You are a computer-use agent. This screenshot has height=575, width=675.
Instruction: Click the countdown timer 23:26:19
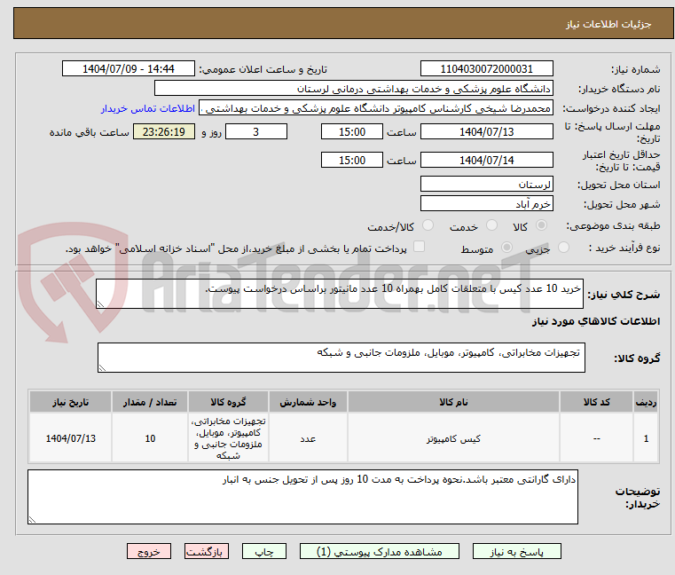tap(164, 132)
